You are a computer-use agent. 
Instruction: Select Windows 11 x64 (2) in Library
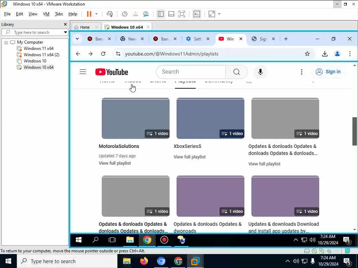41,55
